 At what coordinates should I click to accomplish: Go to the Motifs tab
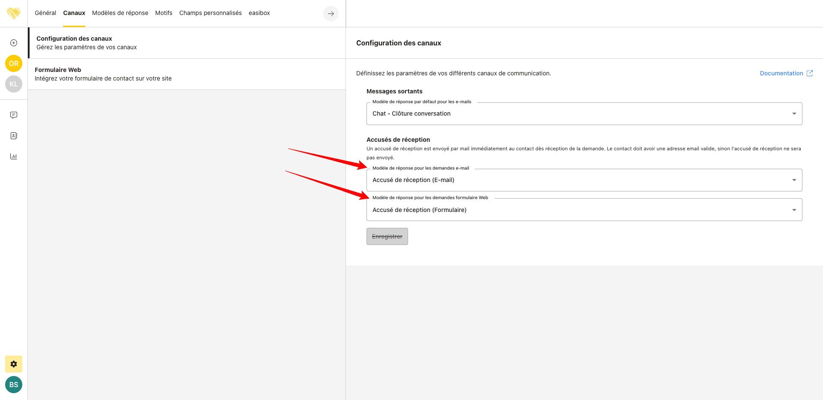164,13
